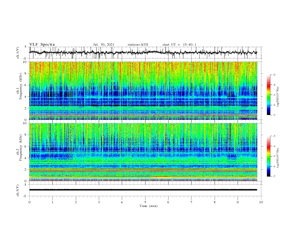Click the '-3' value atop ch.1 colorbar
The width and height of the screenshot is (294, 227).
(x=274, y=75)
